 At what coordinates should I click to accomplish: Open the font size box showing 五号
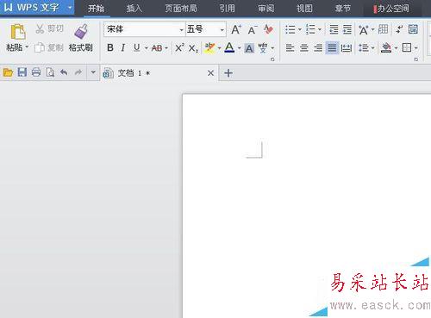pyautogui.click(x=206, y=29)
